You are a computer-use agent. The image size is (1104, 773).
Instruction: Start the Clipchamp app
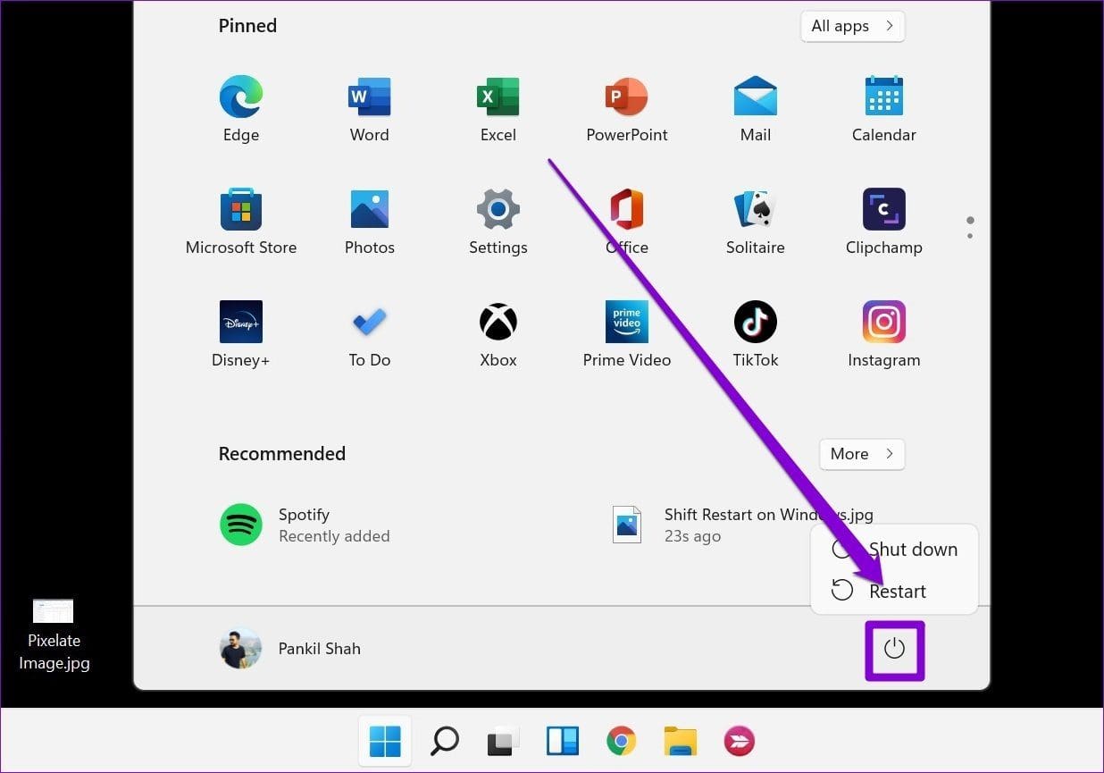pyautogui.click(x=883, y=220)
